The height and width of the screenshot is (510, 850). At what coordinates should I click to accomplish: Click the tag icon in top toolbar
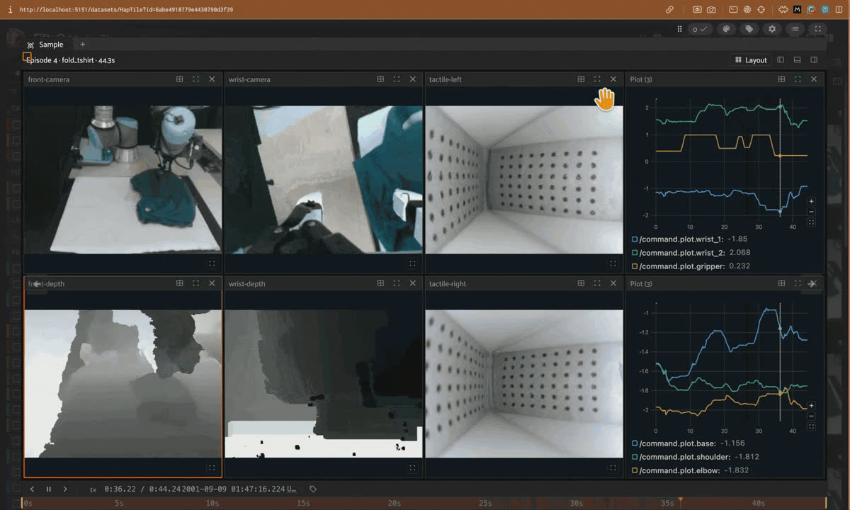(749, 29)
